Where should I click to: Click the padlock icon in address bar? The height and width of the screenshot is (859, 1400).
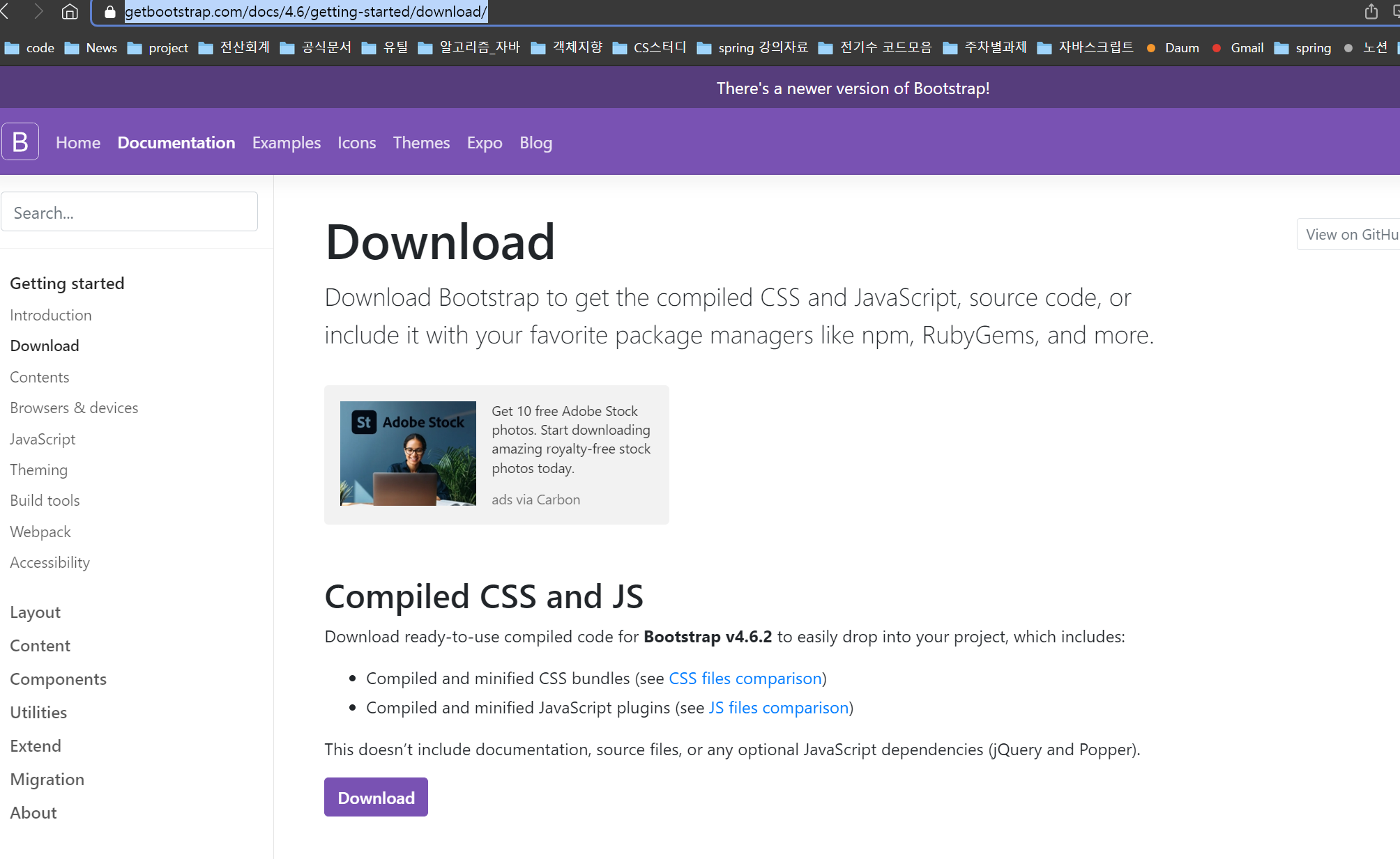click(x=109, y=12)
